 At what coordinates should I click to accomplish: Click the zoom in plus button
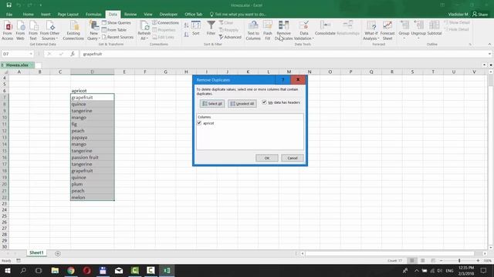478,261
